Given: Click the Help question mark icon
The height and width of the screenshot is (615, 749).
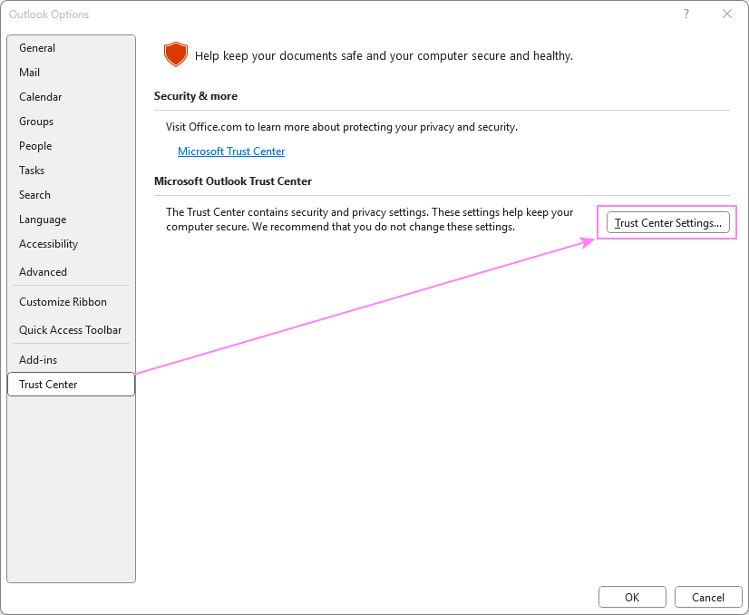Looking at the screenshot, I should click(686, 14).
